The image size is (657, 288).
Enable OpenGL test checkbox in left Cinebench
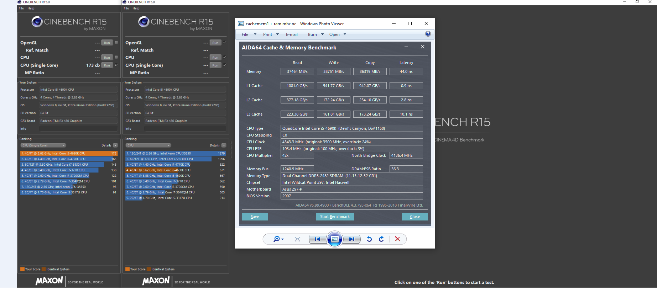pos(116,42)
